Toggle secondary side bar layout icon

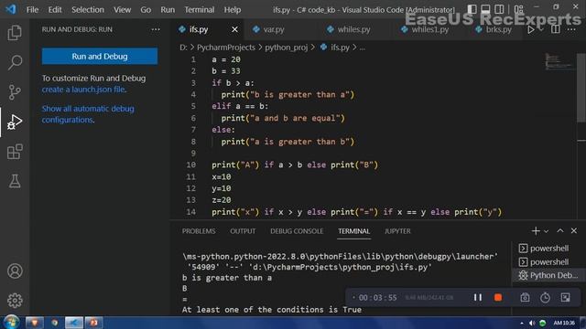pos(499,9)
